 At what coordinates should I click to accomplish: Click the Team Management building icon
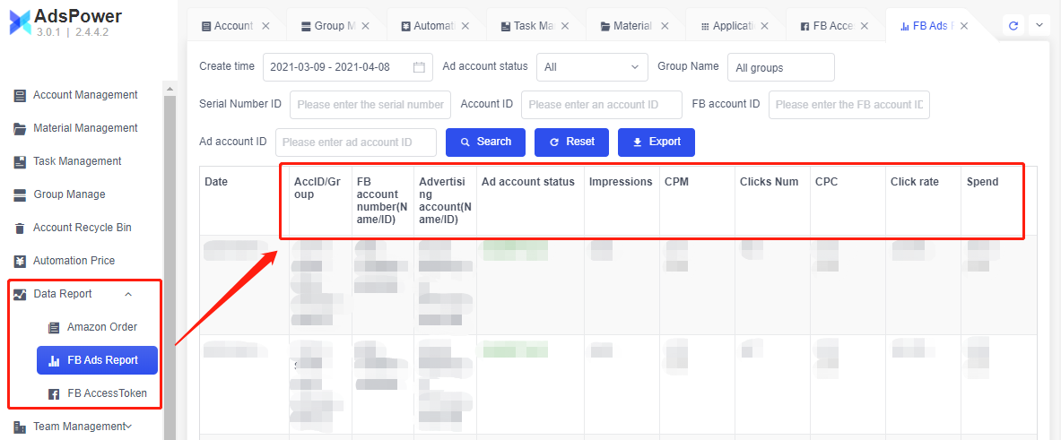point(20,427)
